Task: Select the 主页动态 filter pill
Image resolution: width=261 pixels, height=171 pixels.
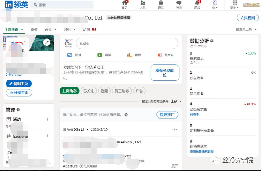Action: tap(70, 91)
